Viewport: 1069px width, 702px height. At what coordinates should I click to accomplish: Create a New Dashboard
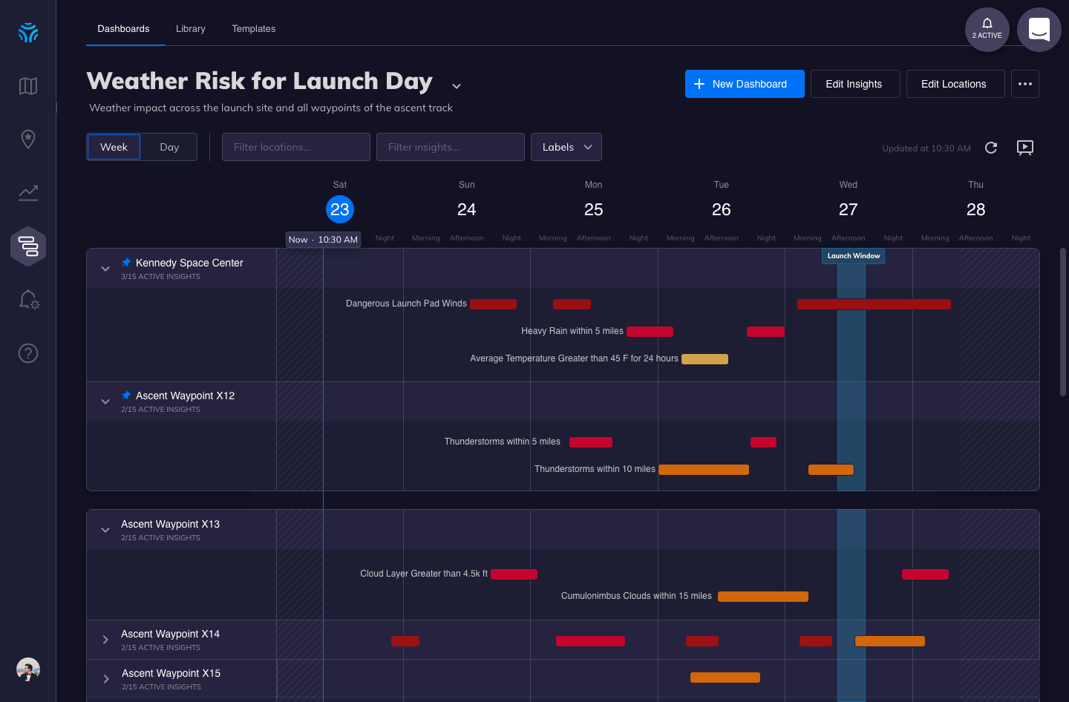point(745,84)
